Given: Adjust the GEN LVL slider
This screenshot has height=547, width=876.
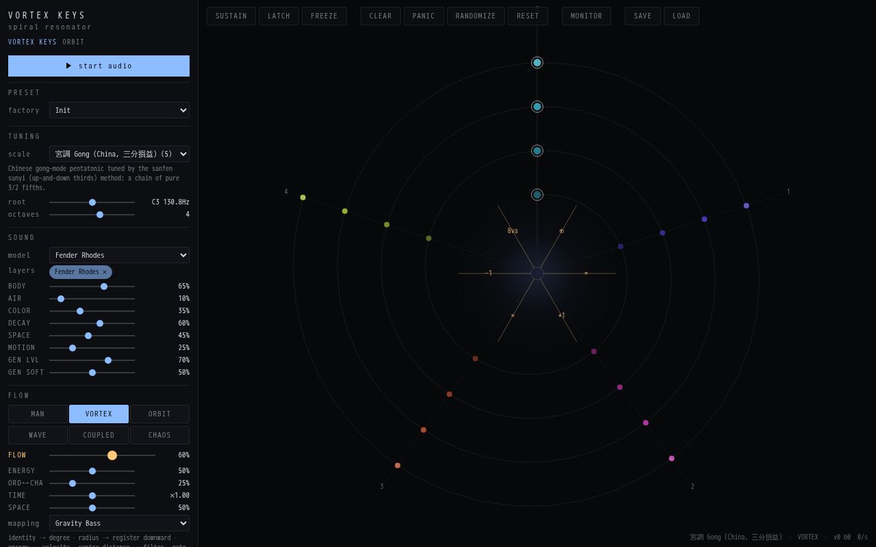Looking at the screenshot, I should click(92, 360).
